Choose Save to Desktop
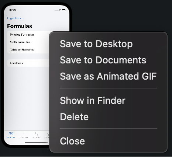Image resolution: width=172 pixels, height=157 pixels. [x=96, y=44]
